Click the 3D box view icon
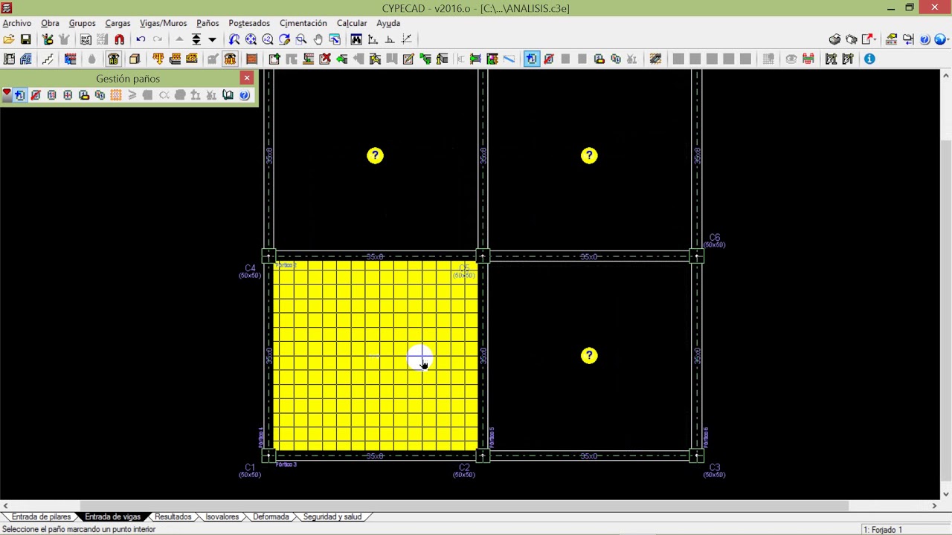The width and height of the screenshot is (952, 535). [135, 59]
